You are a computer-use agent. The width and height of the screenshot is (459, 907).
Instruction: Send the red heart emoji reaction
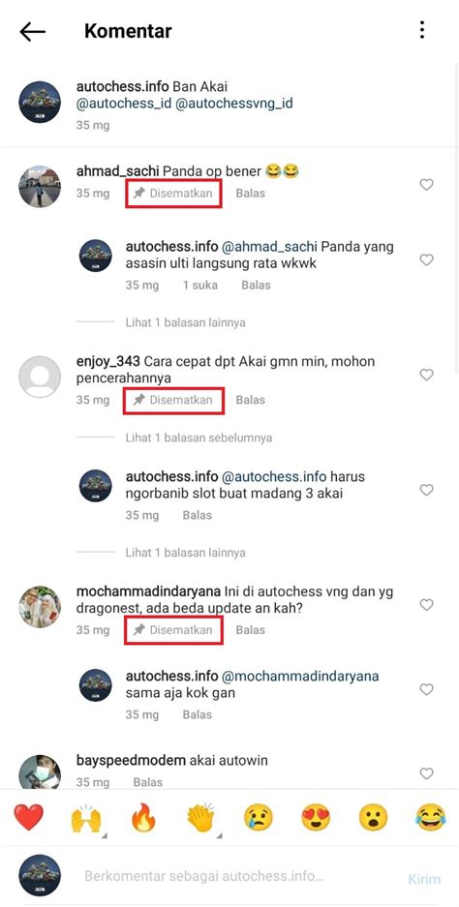coord(28,818)
